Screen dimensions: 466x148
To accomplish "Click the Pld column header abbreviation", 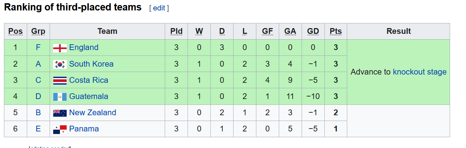I will coord(176,31).
